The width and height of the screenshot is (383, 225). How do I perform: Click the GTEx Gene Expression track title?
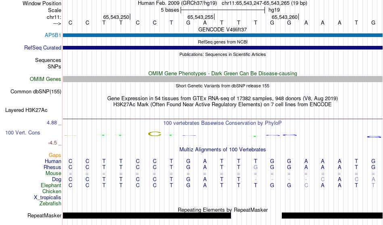(x=223, y=99)
